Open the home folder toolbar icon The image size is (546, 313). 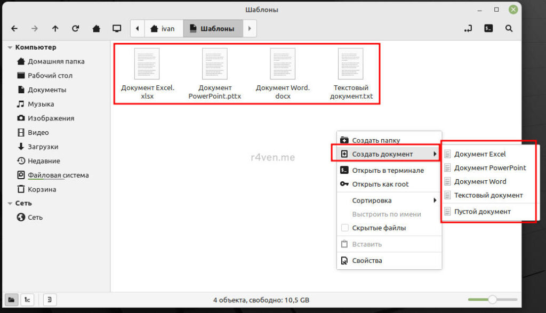point(96,28)
